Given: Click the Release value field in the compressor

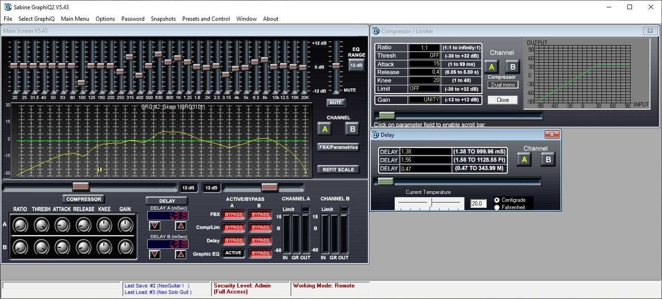Looking at the screenshot, I should [x=424, y=72].
